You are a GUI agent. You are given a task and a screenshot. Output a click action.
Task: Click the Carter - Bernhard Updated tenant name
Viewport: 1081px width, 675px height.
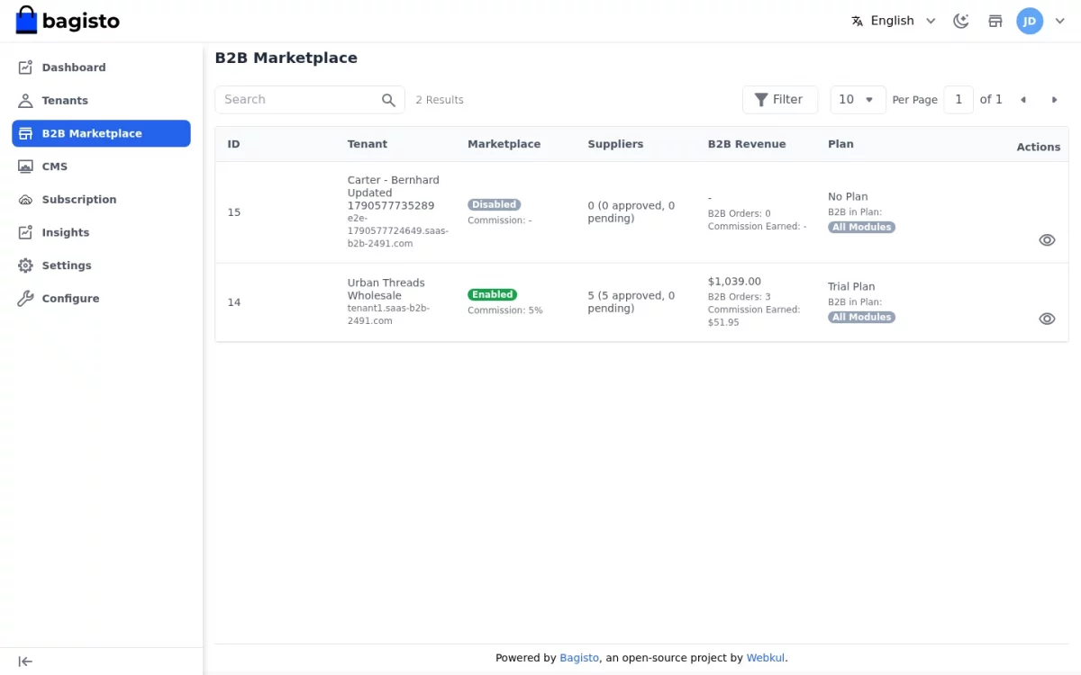(x=394, y=193)
